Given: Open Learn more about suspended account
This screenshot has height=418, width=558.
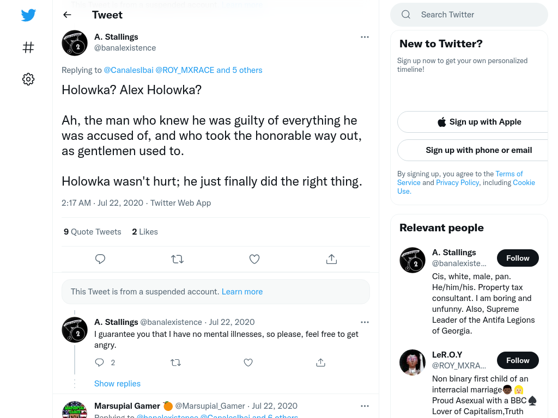Looking at the screenshot, I should click(242, 292).
